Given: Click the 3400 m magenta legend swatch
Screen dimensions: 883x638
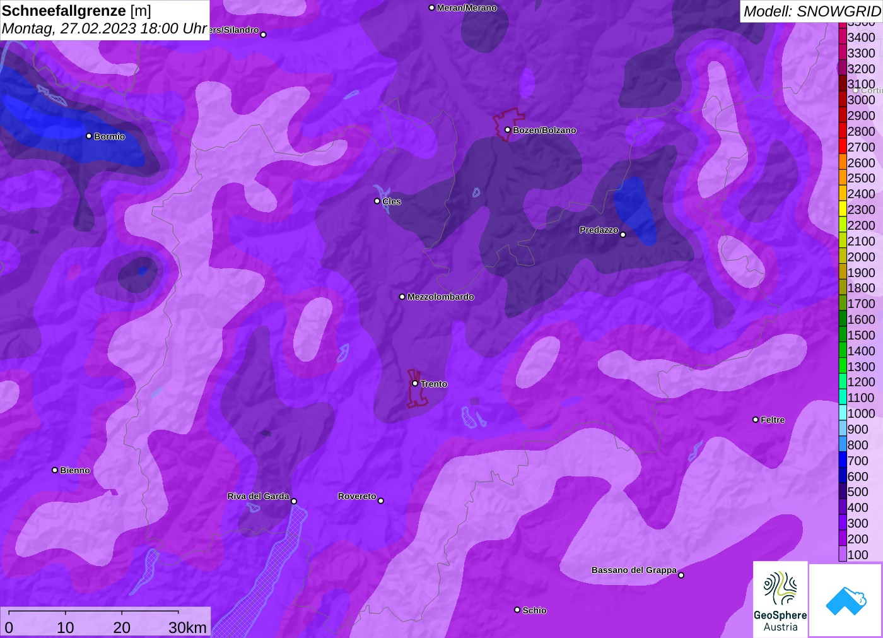Looking at the screenshot, I should click(x=843, y=37).
